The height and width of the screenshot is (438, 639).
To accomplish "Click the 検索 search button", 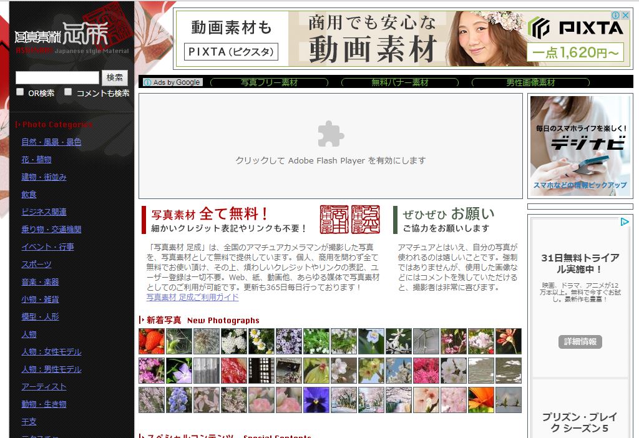I will [115, 77].
